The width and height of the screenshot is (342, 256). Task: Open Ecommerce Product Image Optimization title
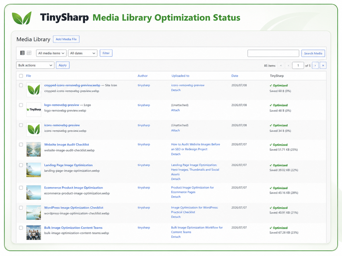point(74,188)
